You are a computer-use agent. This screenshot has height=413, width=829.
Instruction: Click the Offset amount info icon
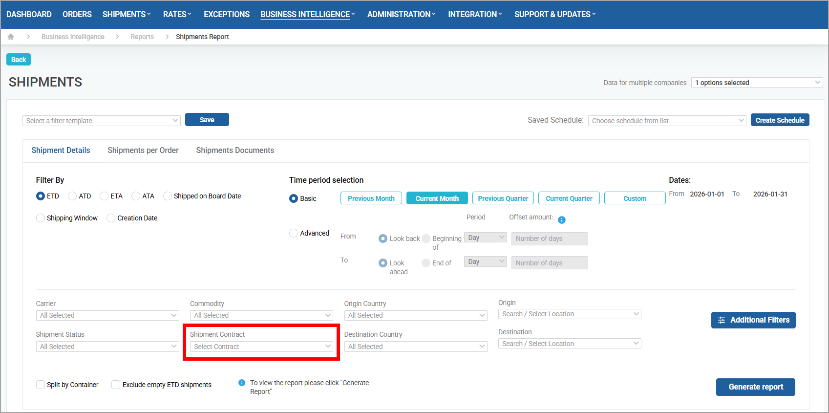tap(562, 220)
